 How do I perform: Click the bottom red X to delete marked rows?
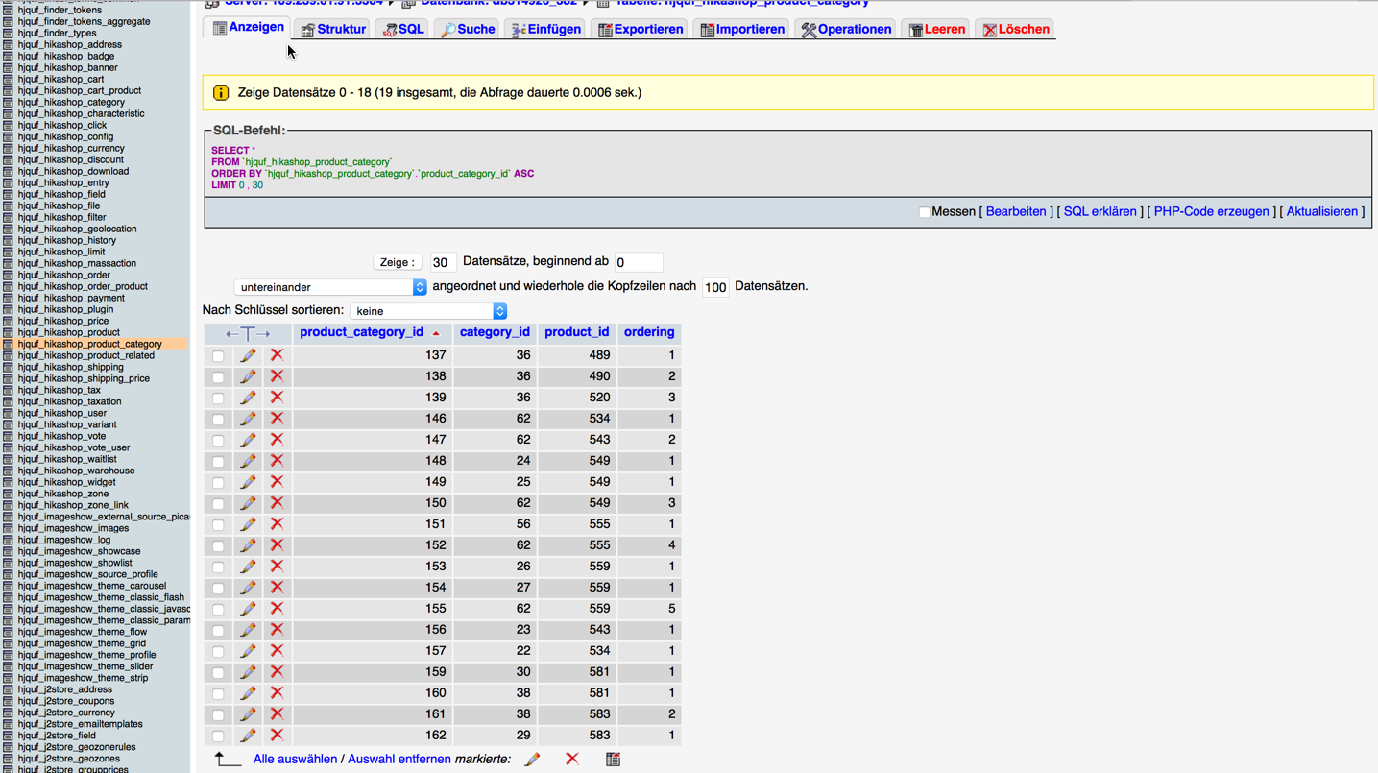pyautogui.click(x=572, y=760)
